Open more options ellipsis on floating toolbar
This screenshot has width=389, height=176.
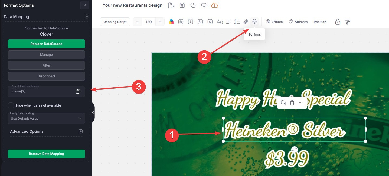pos(301,103)
